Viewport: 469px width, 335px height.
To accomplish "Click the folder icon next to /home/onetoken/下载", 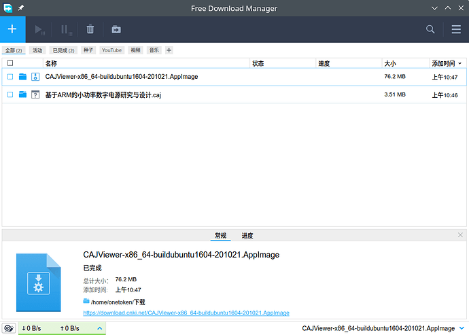I will 86,301.
